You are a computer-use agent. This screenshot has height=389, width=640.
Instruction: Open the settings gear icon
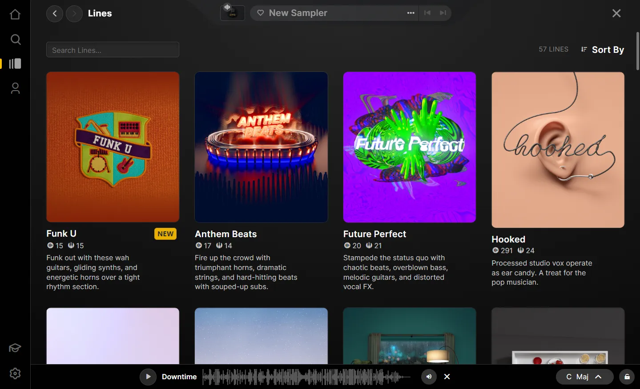click(15, 373)
